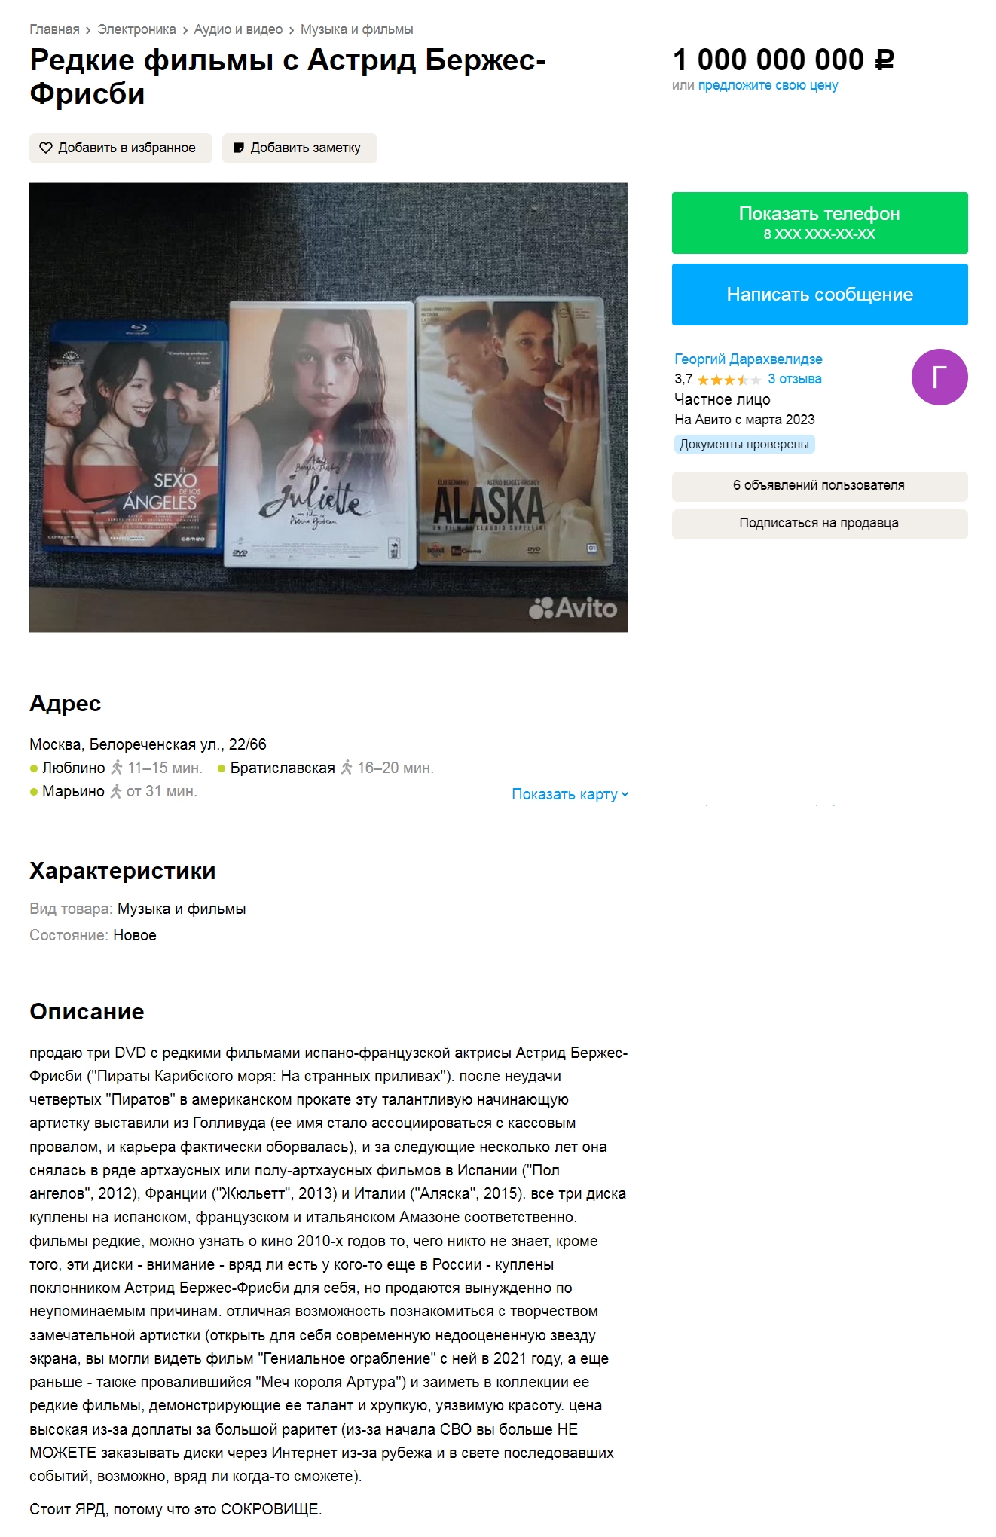Click the purple Г seller avatar
The width and height of the screenshot is (996, 1537).
[939, 377]
